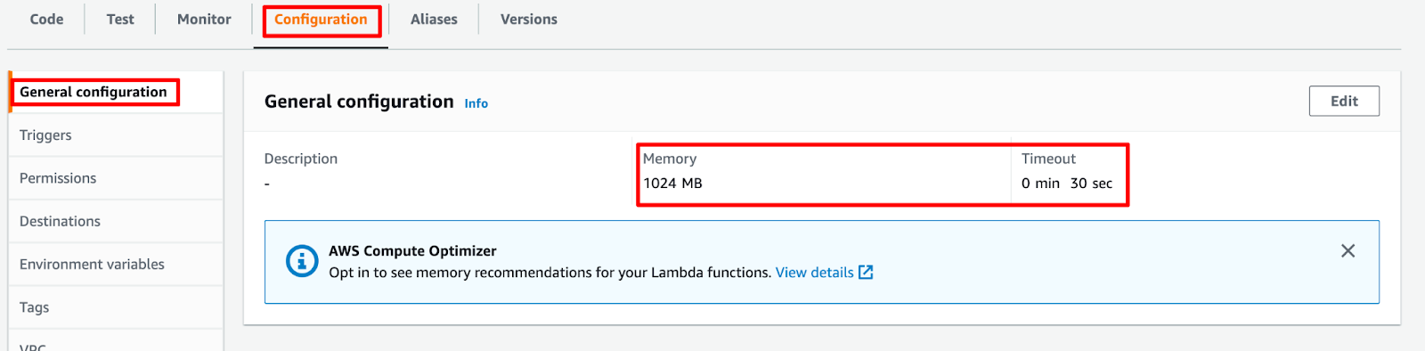Click the AWS Compute Optimizer info icon

(x=302, y=261)
